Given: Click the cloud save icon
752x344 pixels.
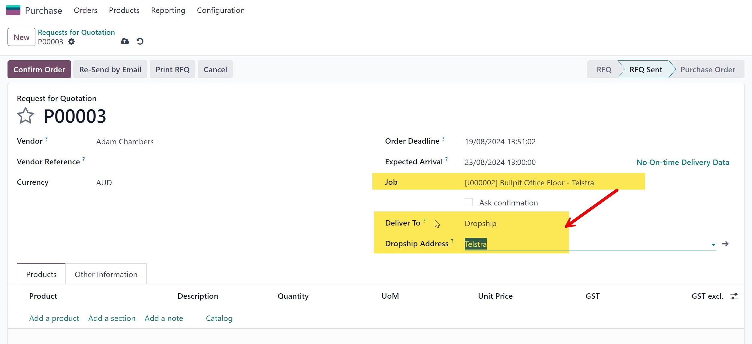Looking at the screenshot, I should click(125, 41).
